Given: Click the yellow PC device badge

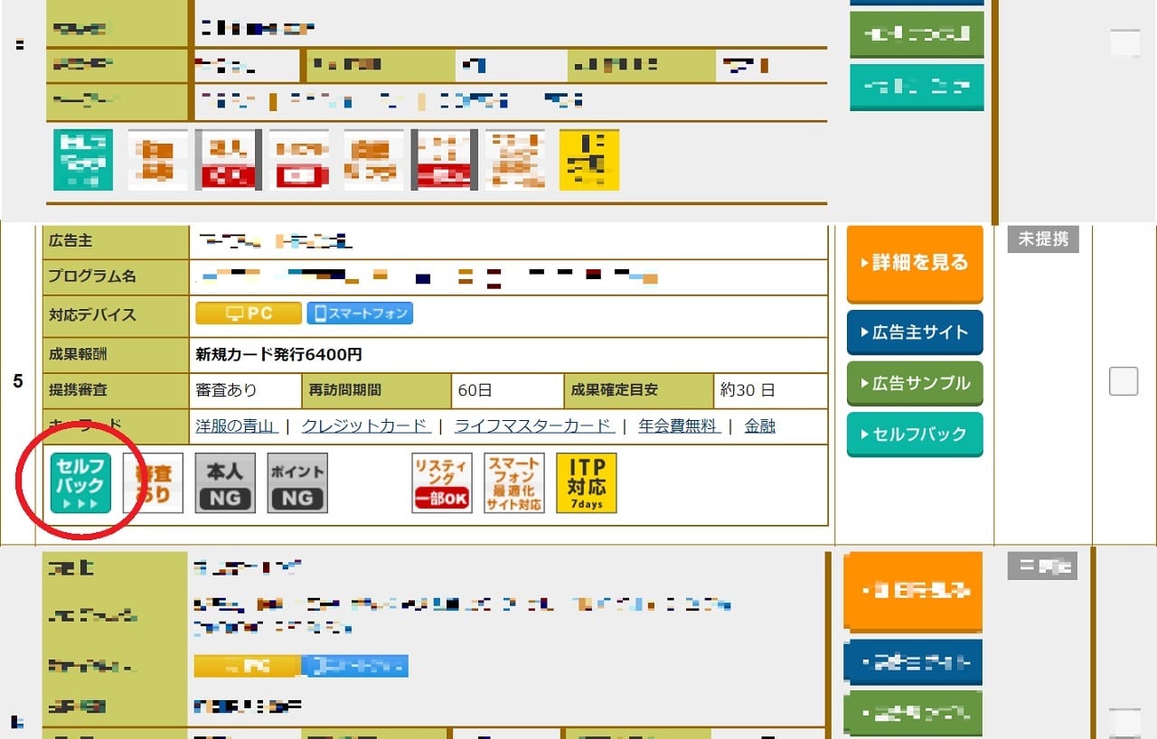Looking at the screenshot, I should pos(249,313).
